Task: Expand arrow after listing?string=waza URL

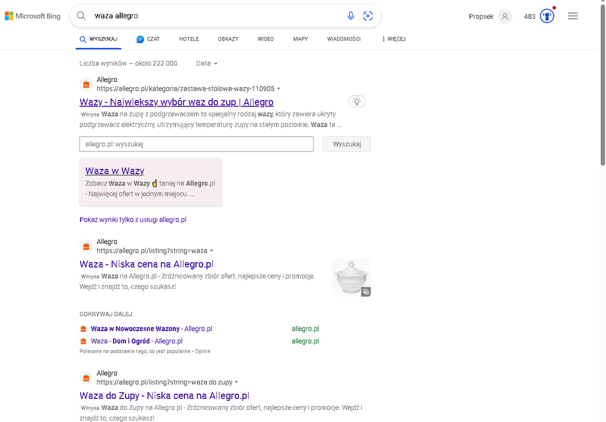Action: click(212, 251)
